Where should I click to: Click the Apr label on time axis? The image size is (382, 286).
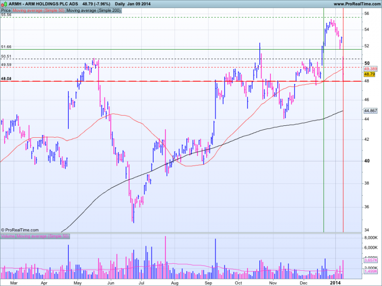(44, 283)
